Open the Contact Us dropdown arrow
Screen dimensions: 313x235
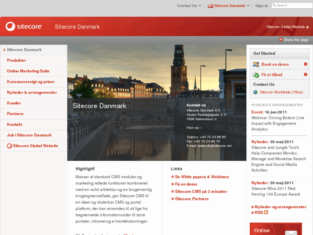click(x=200, y=6)
